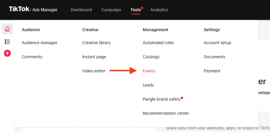Click the Management column heading
Screen dimensions: 270x132
click(156, 30)
